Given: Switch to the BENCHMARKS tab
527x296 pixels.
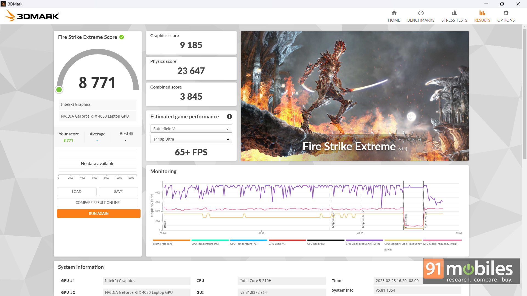Looking at the screenshot, I should (421, 16).
